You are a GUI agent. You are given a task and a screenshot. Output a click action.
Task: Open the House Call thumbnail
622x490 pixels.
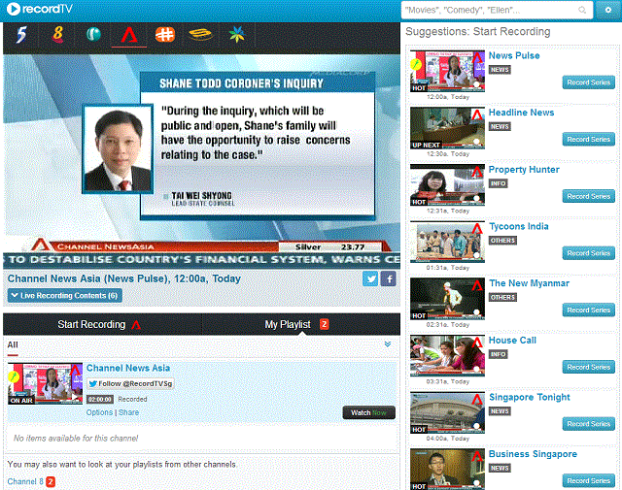447,356
